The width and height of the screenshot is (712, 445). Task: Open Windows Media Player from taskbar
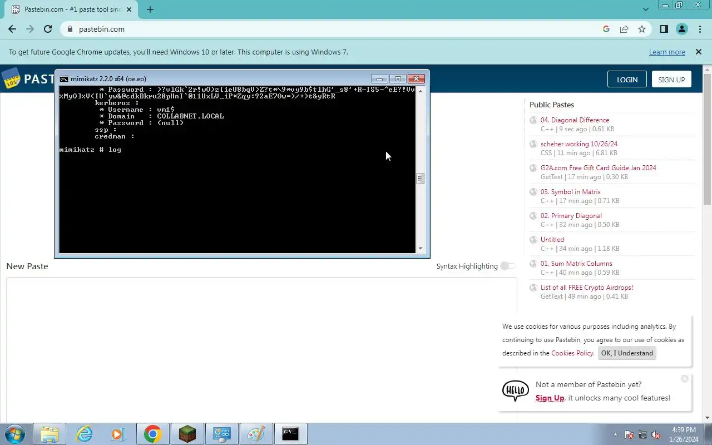[x=118, y=434]
